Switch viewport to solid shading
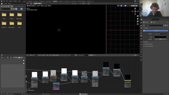Viewport: 169px width, 95px height. [133, 6]
